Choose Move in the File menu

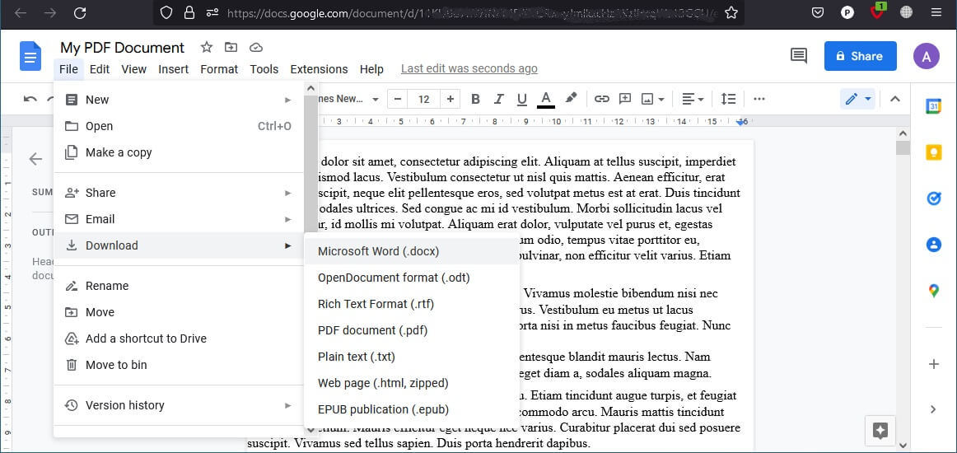(178, 312)
